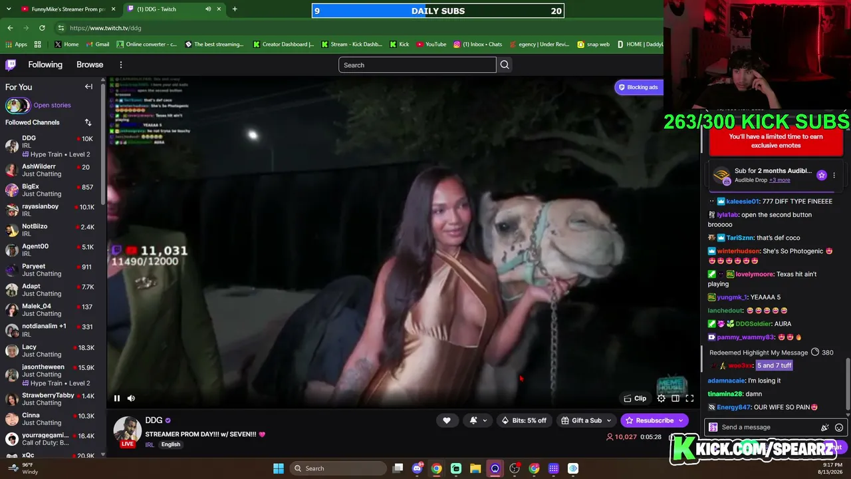851x479 pixels.
Task: View site information icon in address bar
Action: tap(61, 28)
